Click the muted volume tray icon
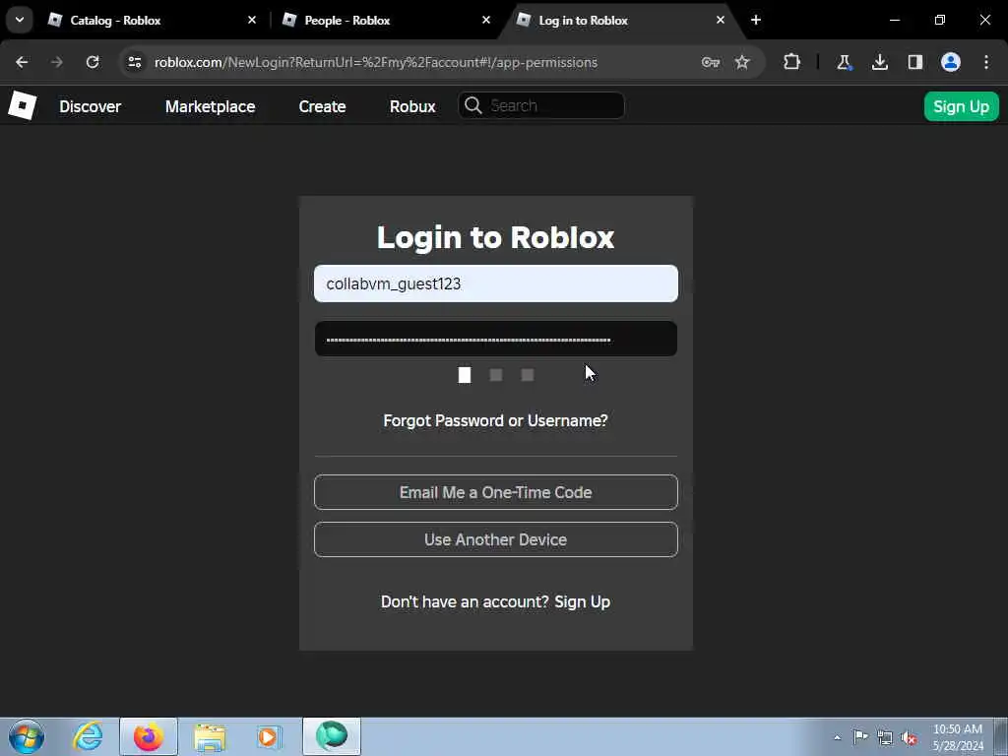This screenshot has width=1008, height=756. [909, 737]
